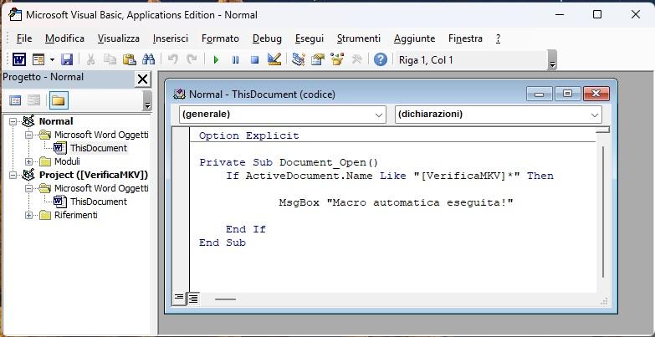
Task: Place cursor on Option Explicit line
Action: 249,135
